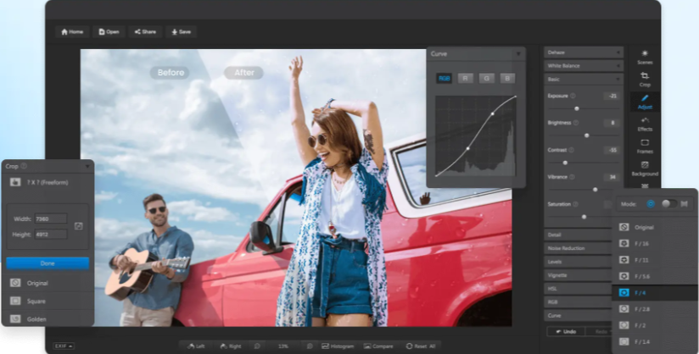Click Done in Crop panel

pyautogui.click(x=48, y=263)
